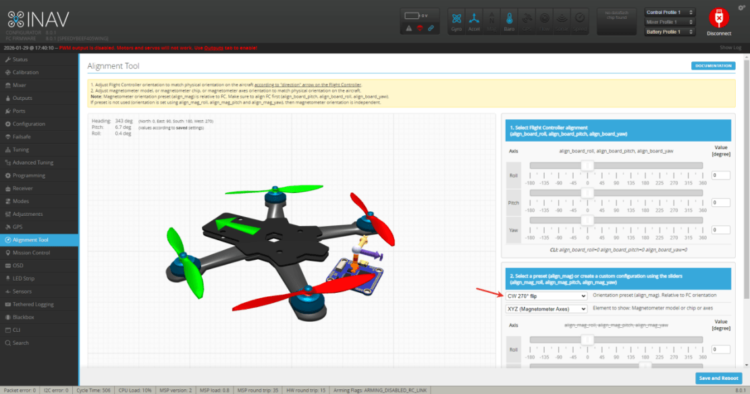Screen dimensions: 750x394
Task: Open the XYZ (Magnetometer Axes) dropdown
Action: pos(546,309)
